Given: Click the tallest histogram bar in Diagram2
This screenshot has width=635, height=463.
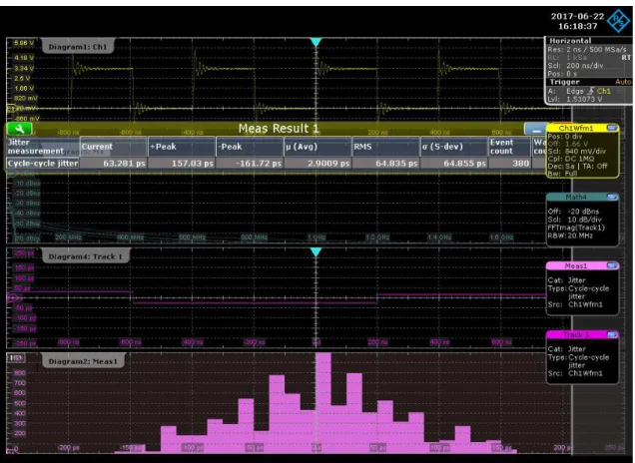Looking at the screenshot, I should pos(323,401).
